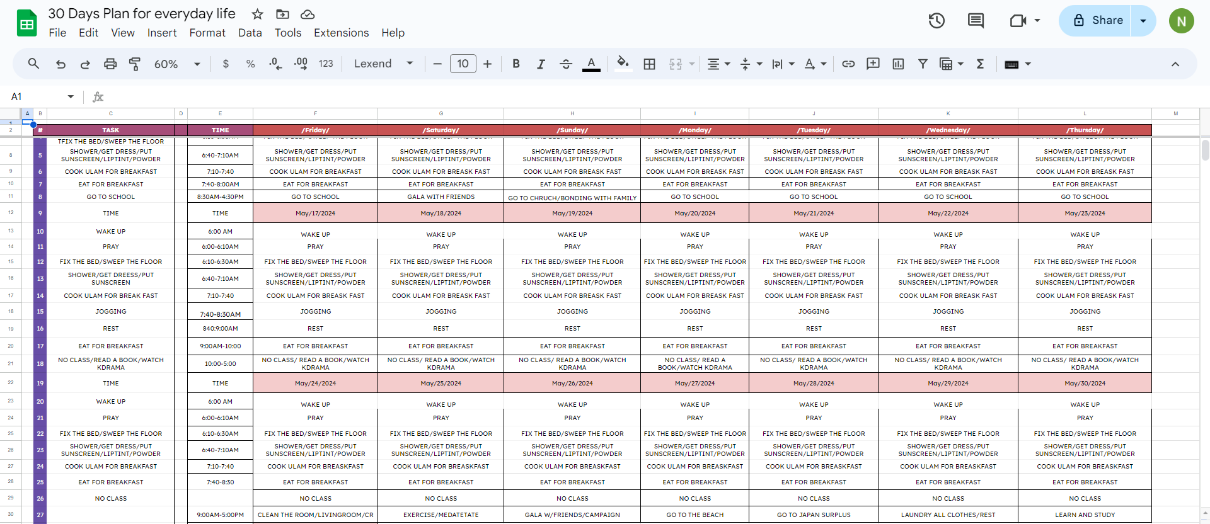The image size is (1210, 524).
Task: Open functions sigma menu
Action: pos(980,64)
